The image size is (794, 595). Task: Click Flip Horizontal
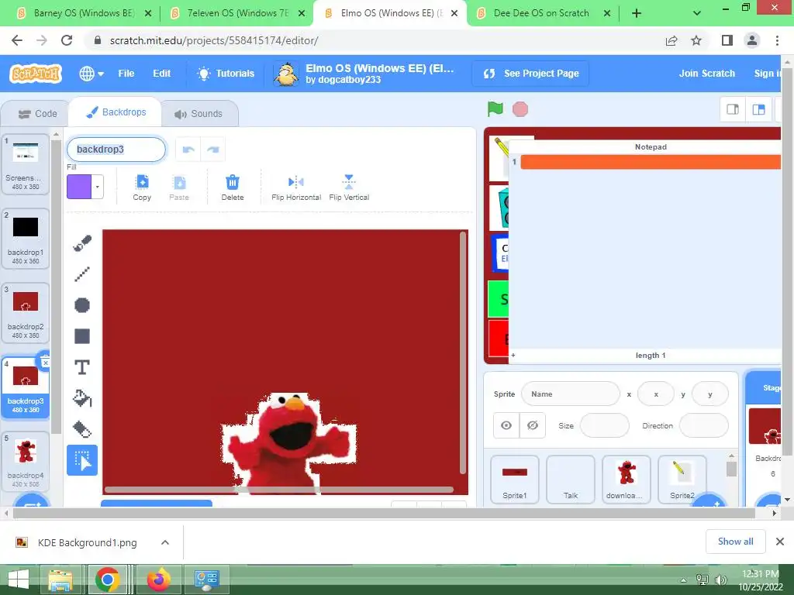[x=296, y=187]
